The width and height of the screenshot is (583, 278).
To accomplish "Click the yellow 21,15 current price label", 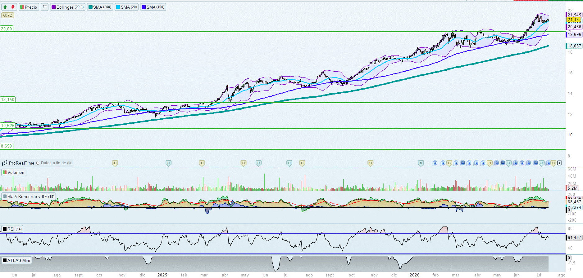I will point(574,20).
